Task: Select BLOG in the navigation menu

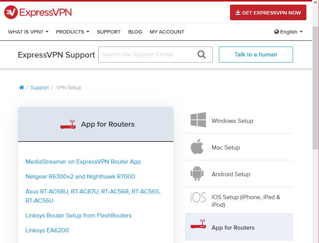Action: 135,32
